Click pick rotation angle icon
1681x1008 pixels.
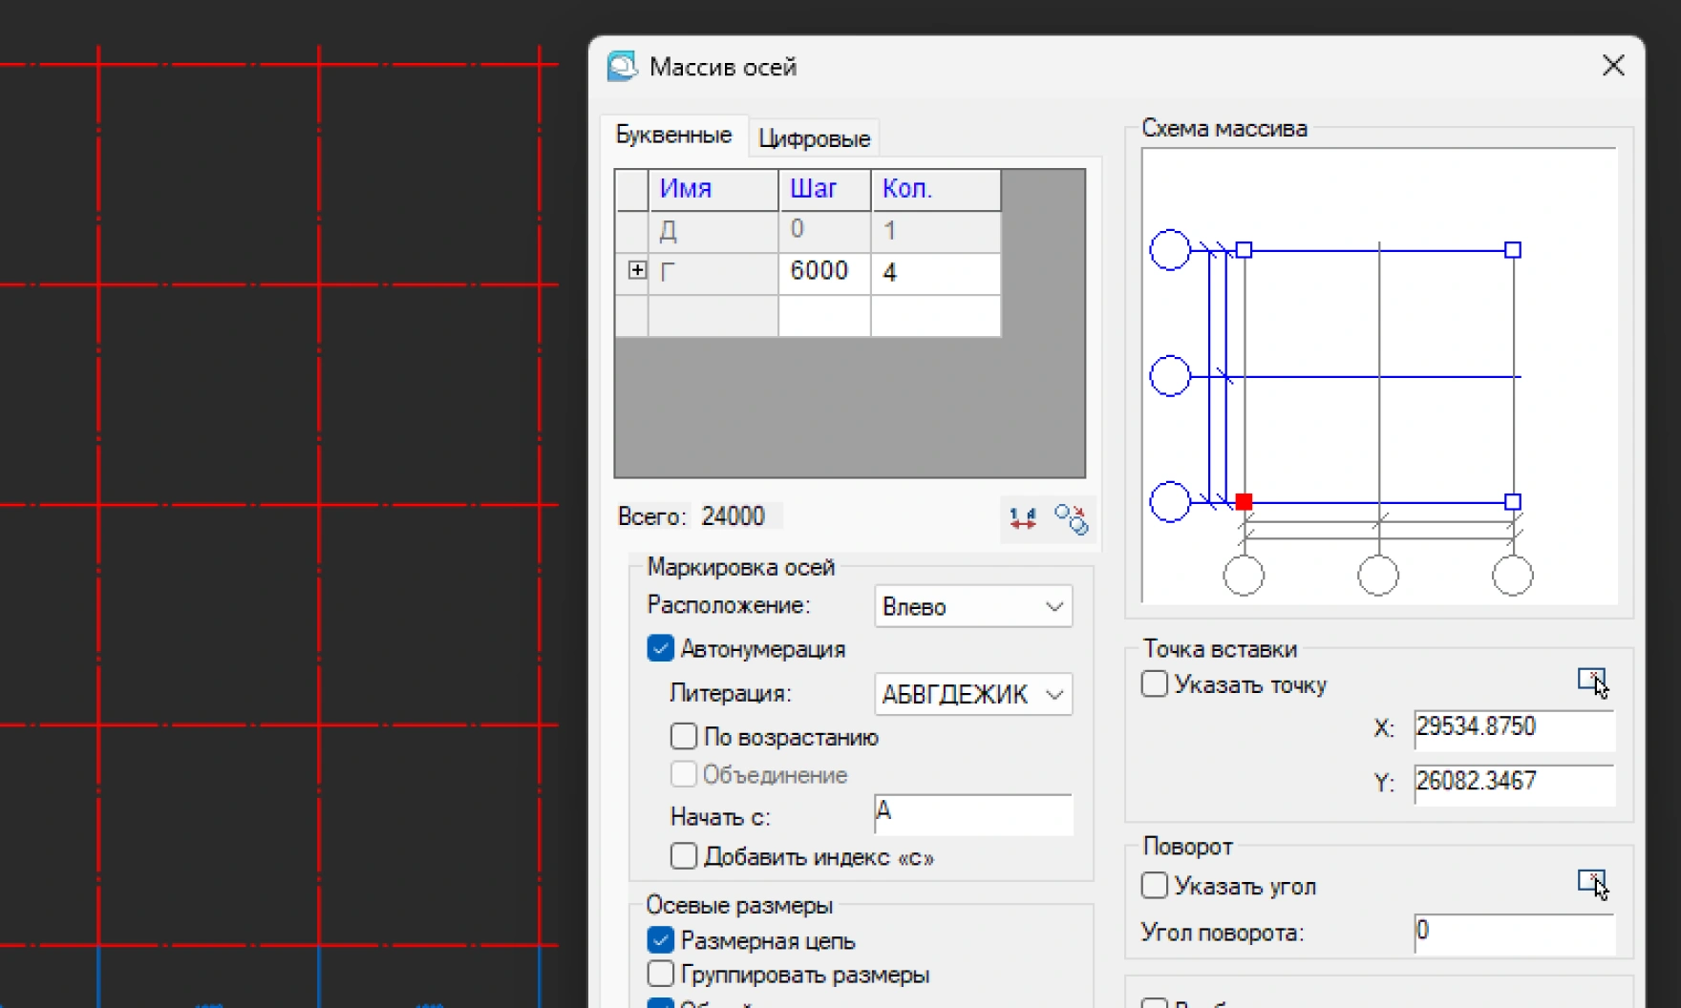point(1592,885)
